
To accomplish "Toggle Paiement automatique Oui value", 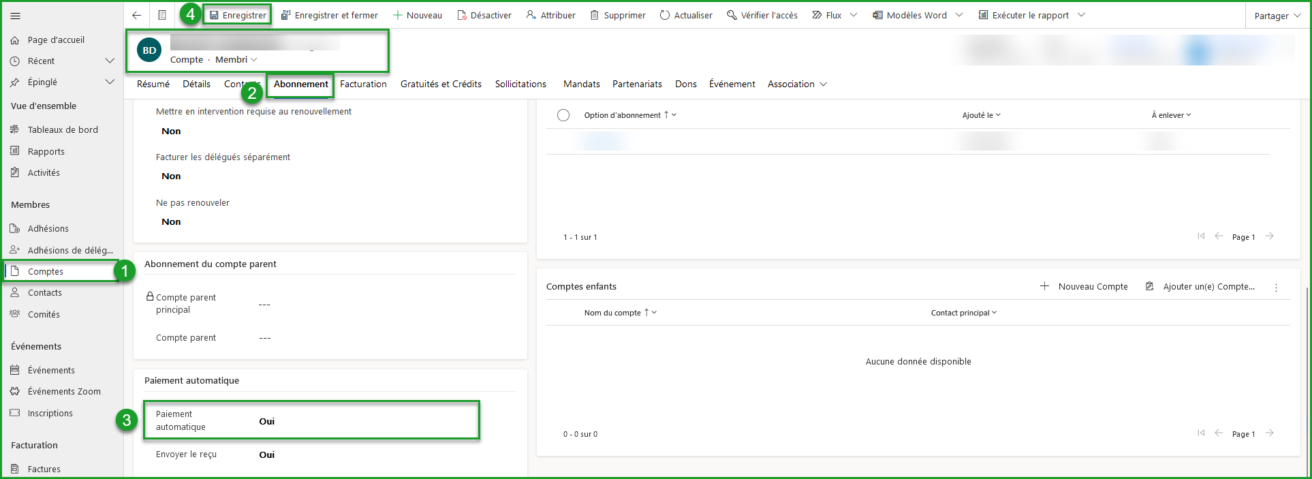I will (x=267, y=421).
